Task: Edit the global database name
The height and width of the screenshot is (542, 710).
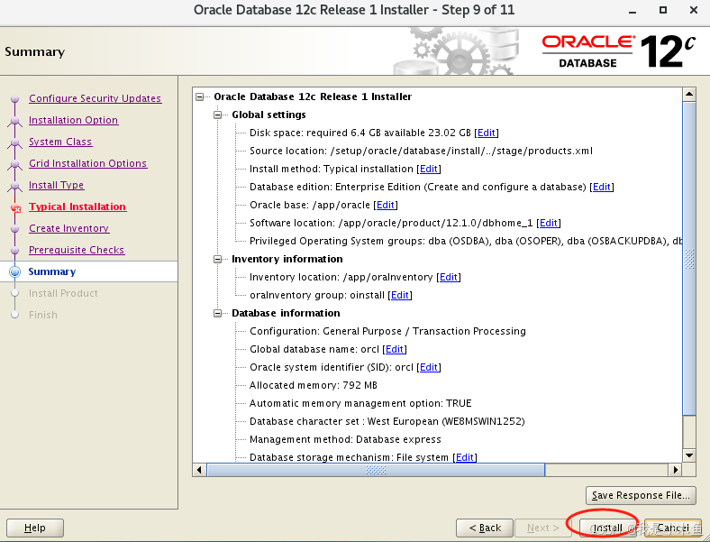Action: (x=395, y=349)
